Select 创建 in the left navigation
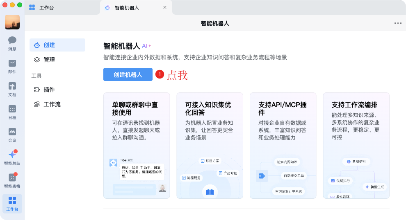Viewport: 406px width, 220px height. click(x=57, y=45)
